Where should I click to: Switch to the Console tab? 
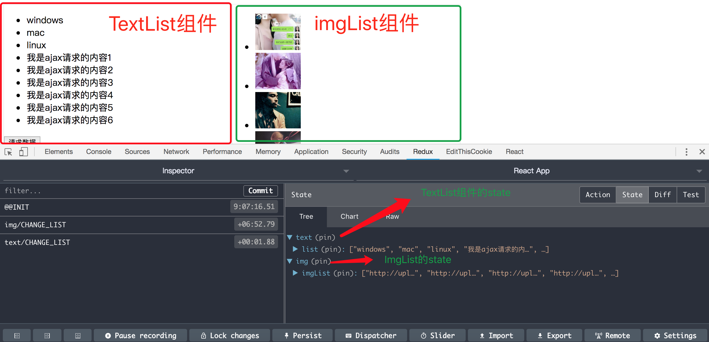pyautogui.click(x=98, y=152)
